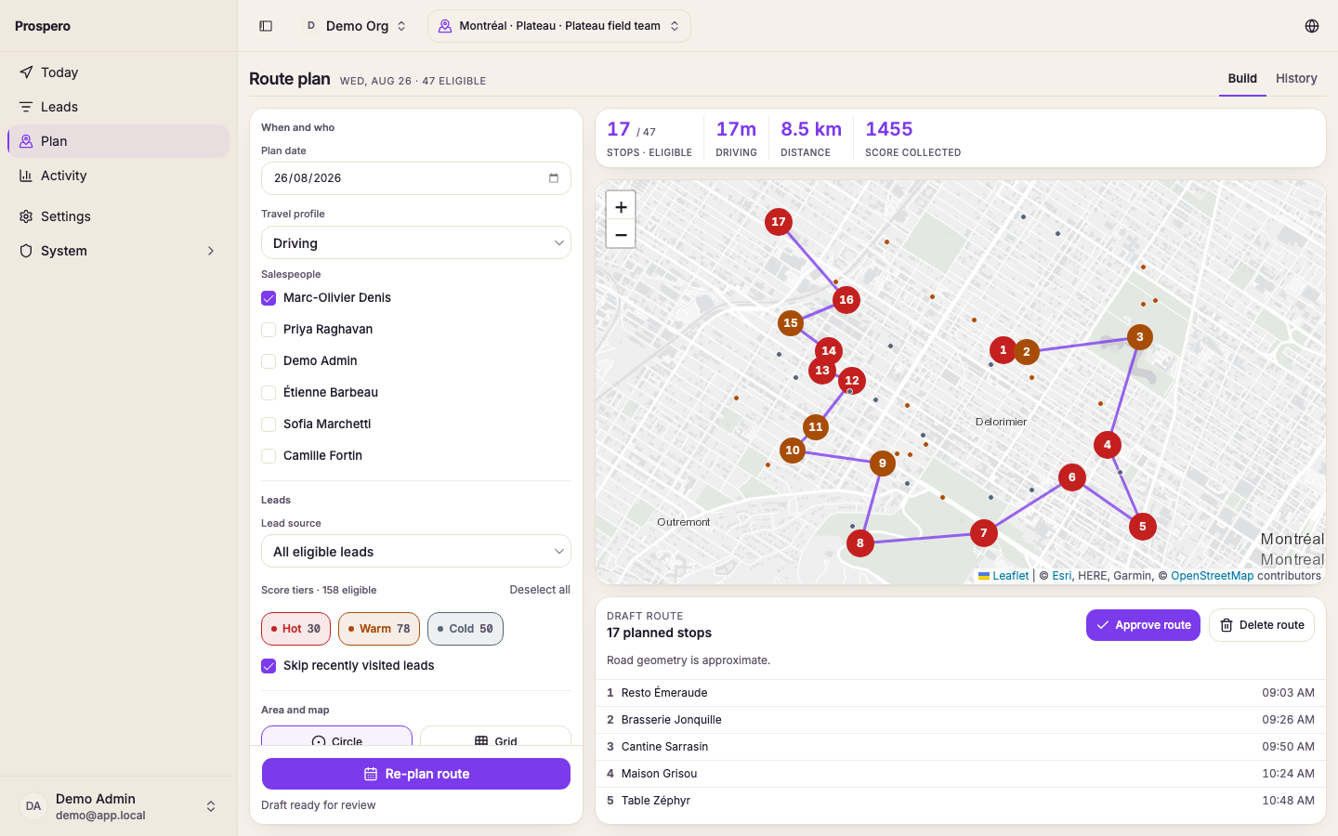Select map stop marker 8
This screenshot has width=1338, height=836.
tap(860, 543)
